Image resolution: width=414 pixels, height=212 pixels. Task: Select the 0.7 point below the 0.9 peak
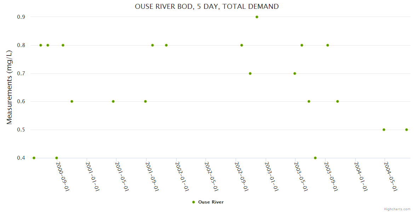point(250,73)
